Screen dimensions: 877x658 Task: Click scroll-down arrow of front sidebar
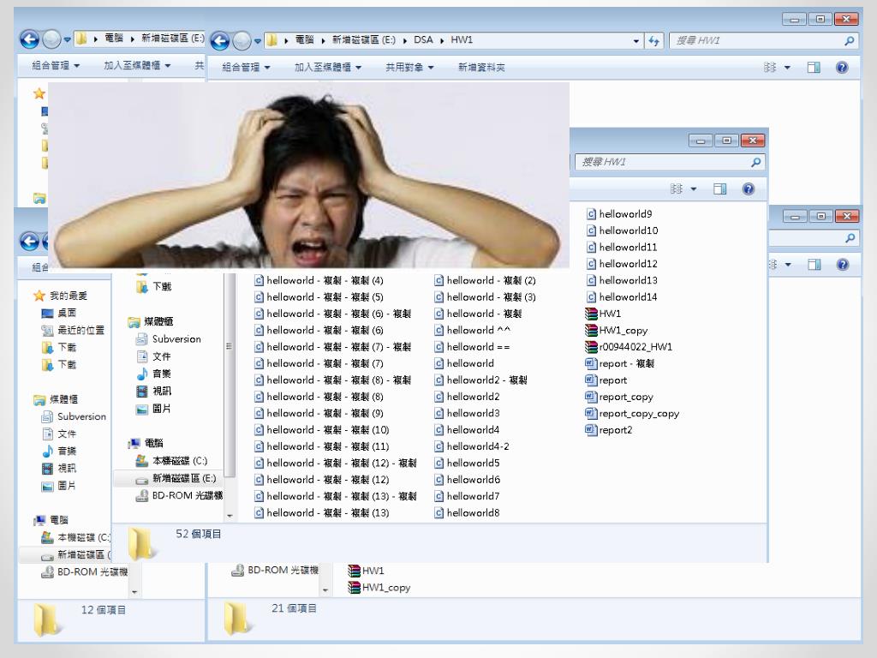tap(230, 515)
